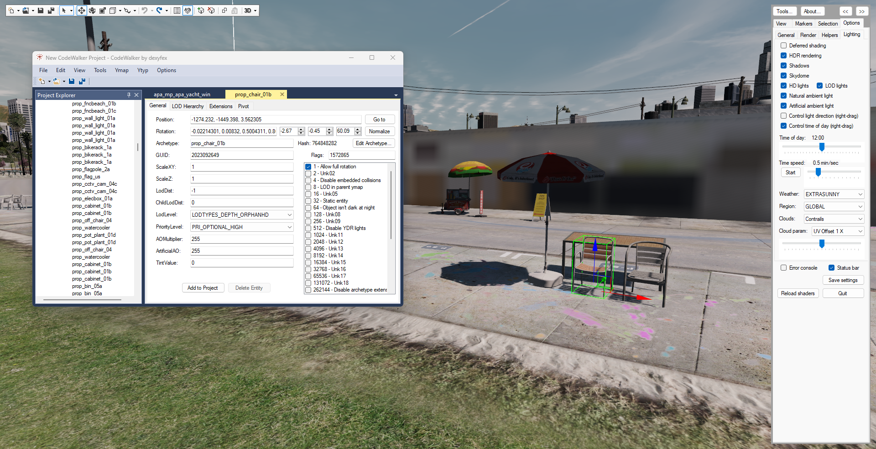876x449 pixels.
Task: Click Open folder icon in Project window toolbar
Action: [57, 81]
